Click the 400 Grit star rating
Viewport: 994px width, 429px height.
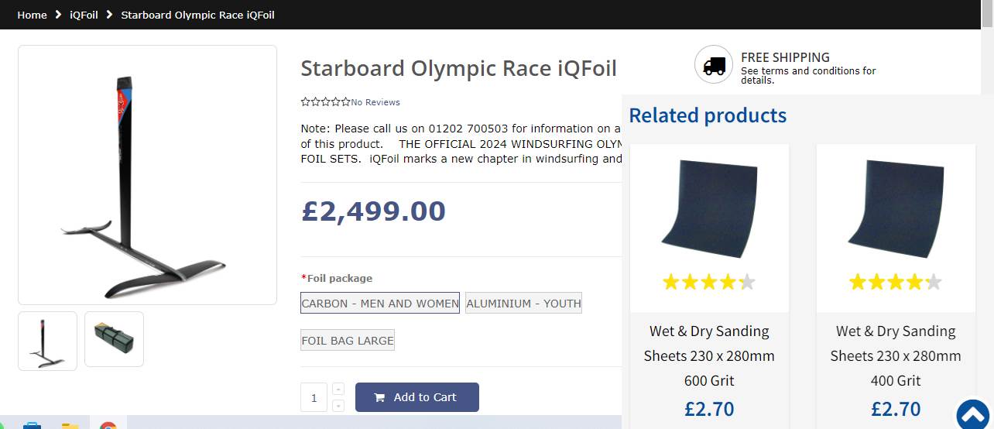pos(895,282)
